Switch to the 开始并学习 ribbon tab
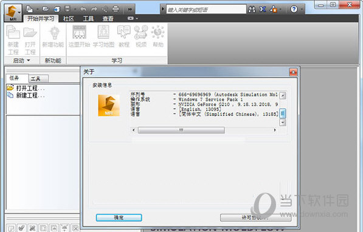363x232 pixels. coord(41,18)
